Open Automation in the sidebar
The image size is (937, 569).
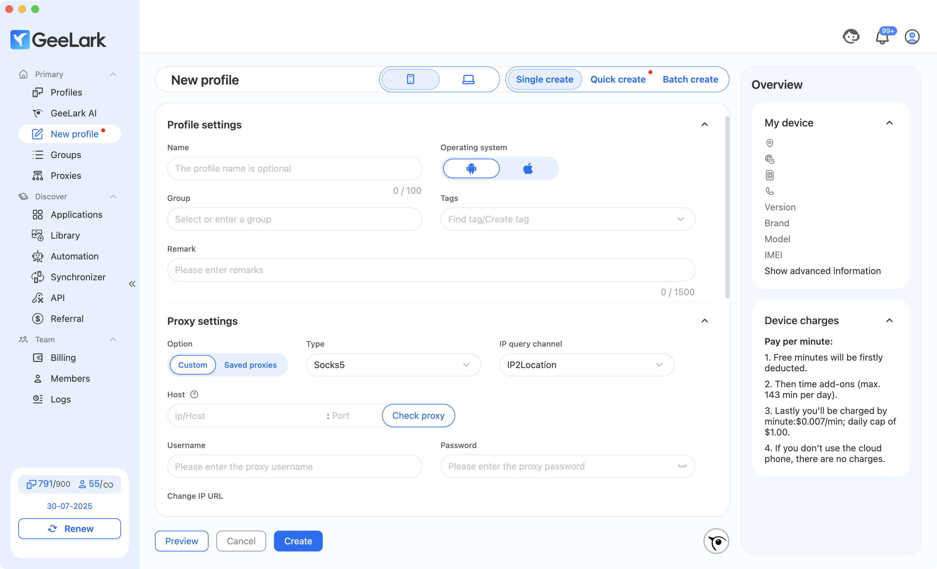pyautogui.click(x=75, y=256)
